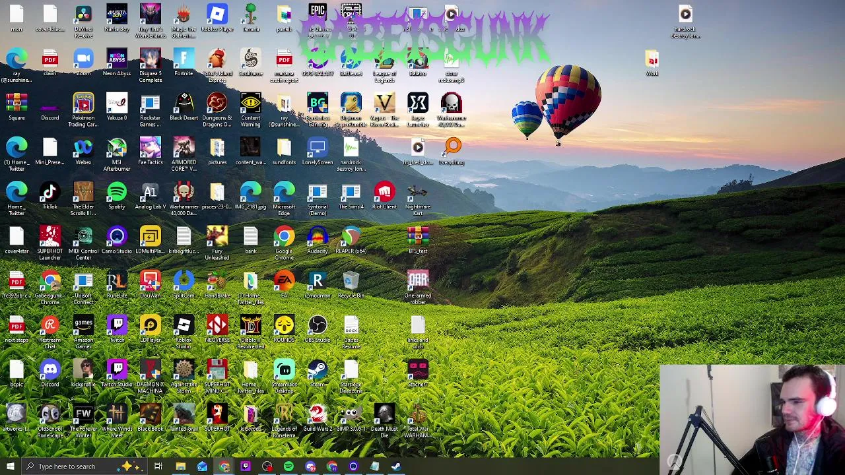Open the Black Desert shortcut

tap(184, 106)
